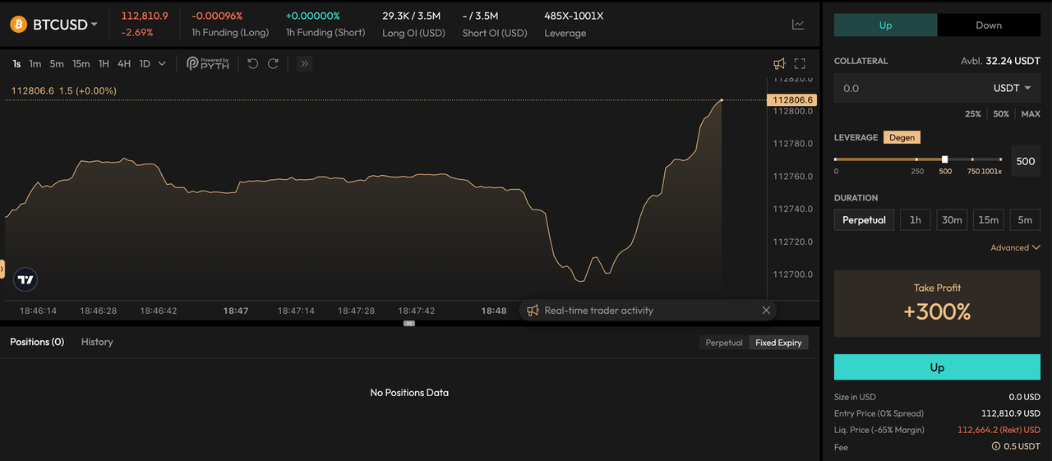Click the leverage slider handle at 500
The image size is (1052, 461).
point(945,159)
